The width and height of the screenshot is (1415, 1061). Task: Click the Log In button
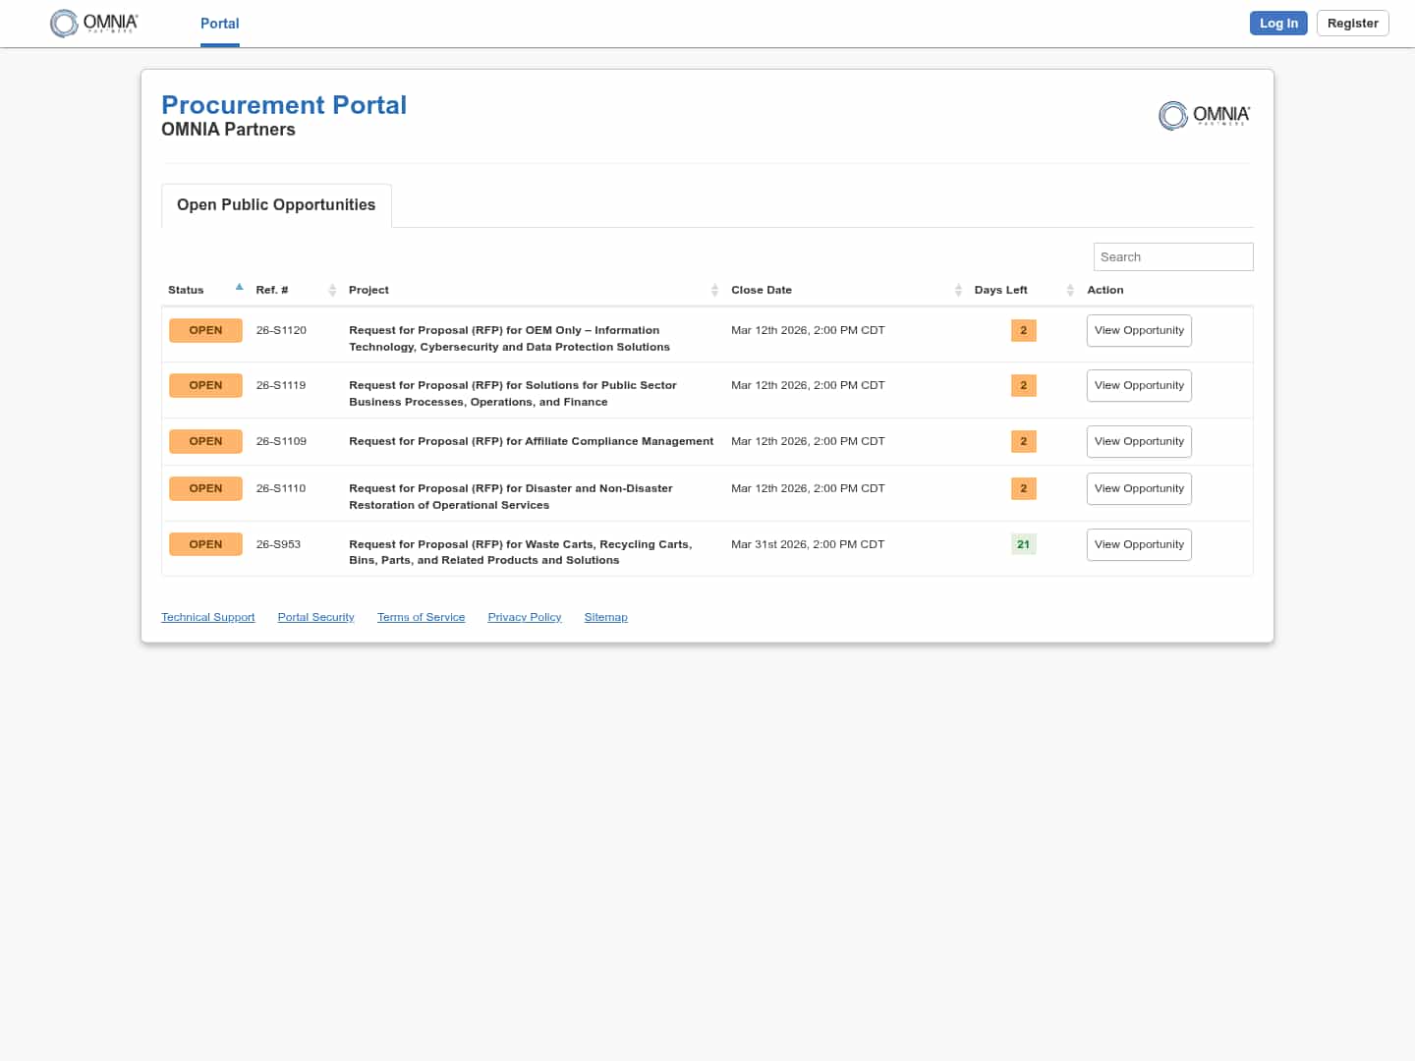(x=1277, y=24)
